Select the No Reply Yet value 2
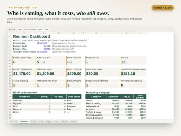 (x=87, y=62)
